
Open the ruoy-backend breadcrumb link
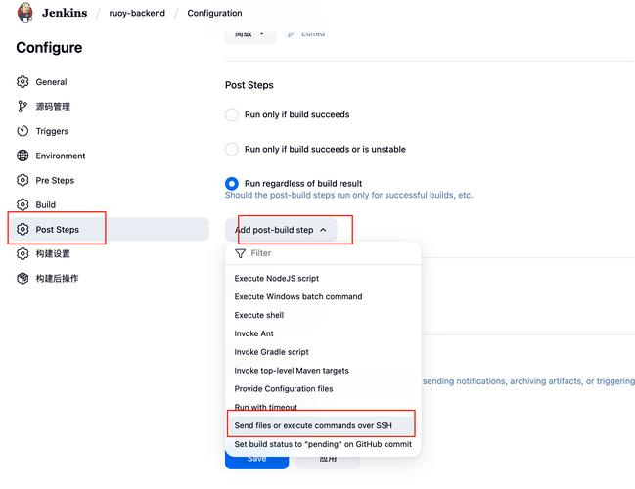point(137,13)
